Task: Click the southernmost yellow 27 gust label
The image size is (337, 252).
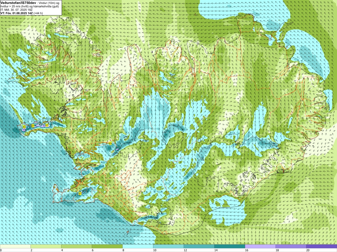Action: click(x=80, y=193)
